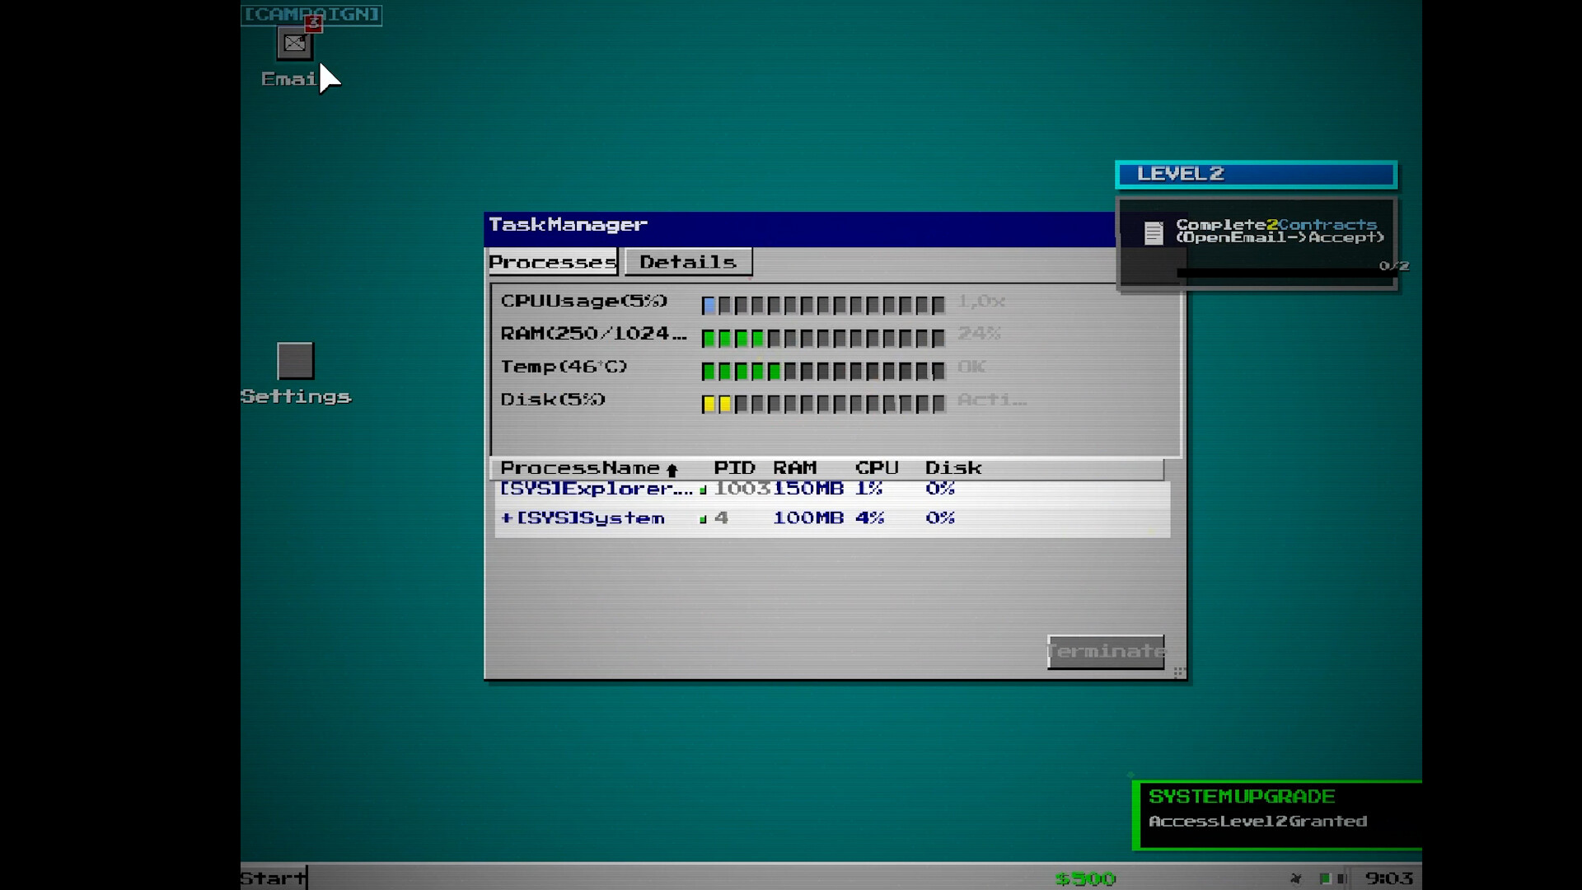Image resolution: width=1582 pixels, height=890 pixels.
Task: Click the contract document icon in Level 2 panel
Action: (x=1154, y=232)
